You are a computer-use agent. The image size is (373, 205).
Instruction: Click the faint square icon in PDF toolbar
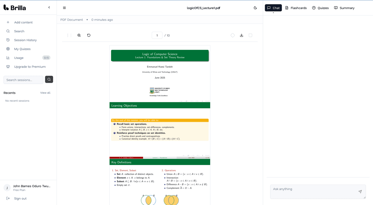[x=250, y=35]
